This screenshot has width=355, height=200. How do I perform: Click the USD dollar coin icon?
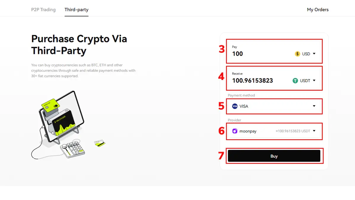pyautogui.click(x=297, y=54)
